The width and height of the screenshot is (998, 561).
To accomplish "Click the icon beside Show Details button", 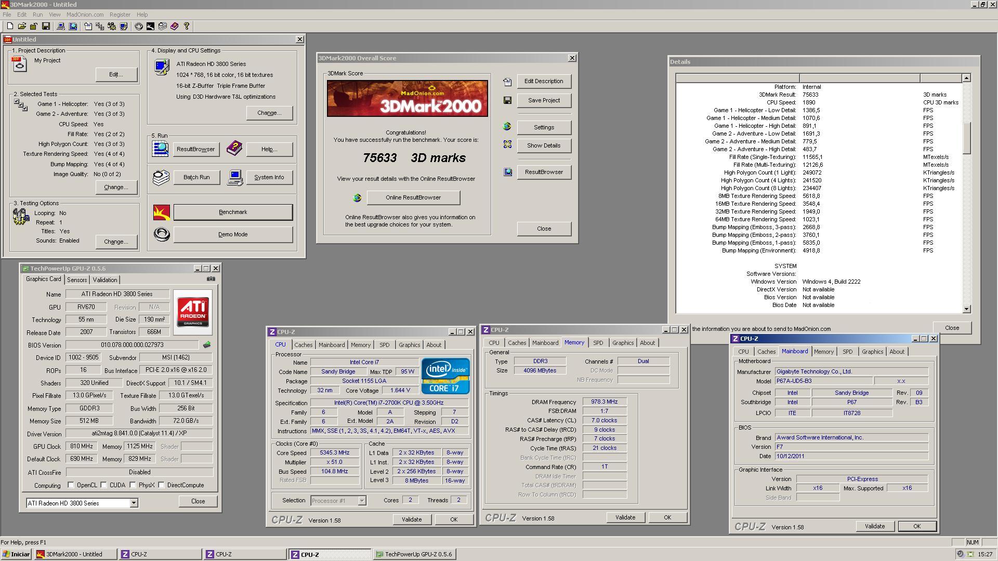I will pos(507,144).
